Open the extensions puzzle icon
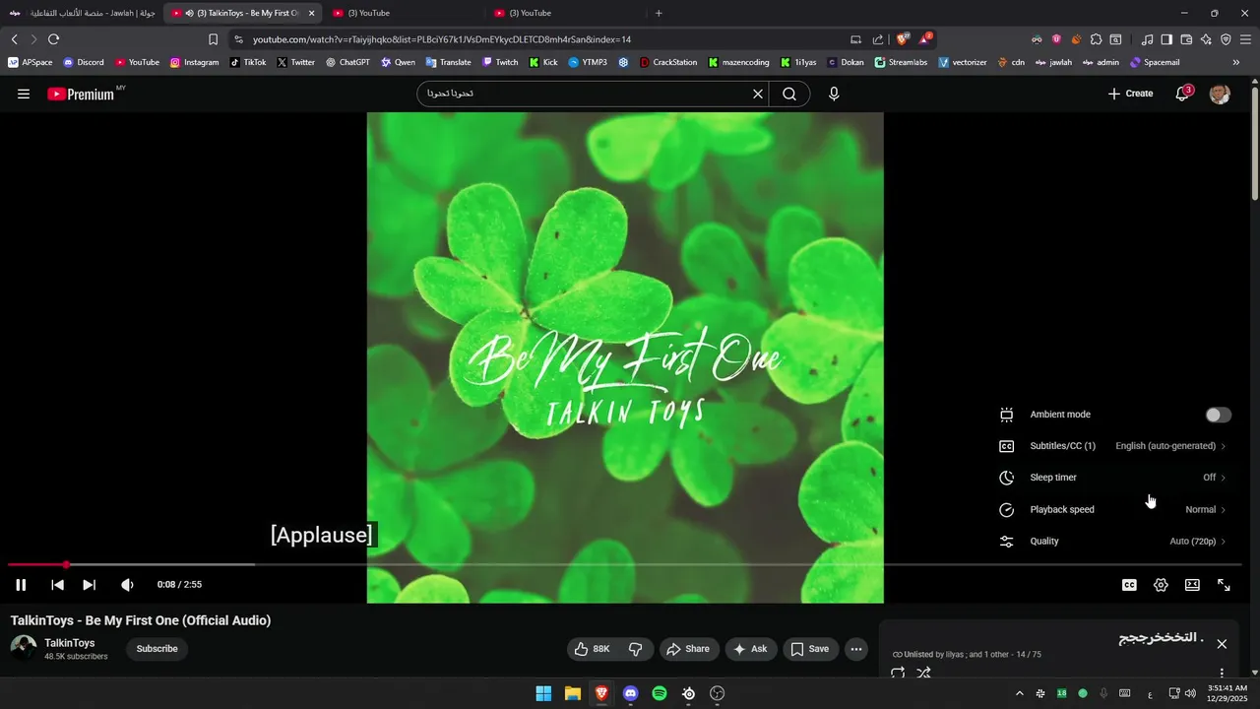 1096,39
